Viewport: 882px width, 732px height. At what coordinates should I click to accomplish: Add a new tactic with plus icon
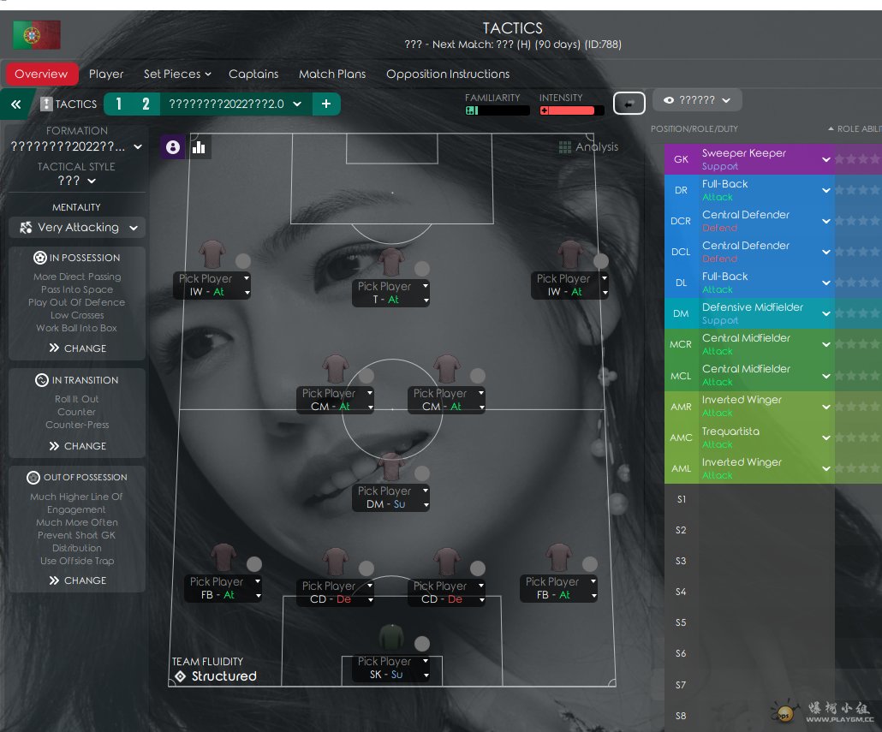[x=326, y=104]
